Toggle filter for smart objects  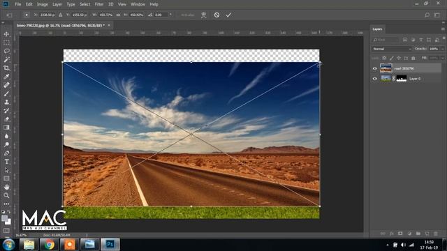(437, 40)
